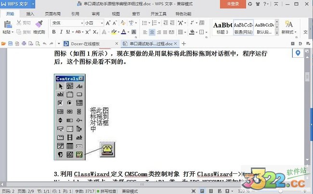Viewport: 313px width, 194px height.
Task: Open folder icon in quick access bar
Action: pyautogui.click(x=3, y=44)
